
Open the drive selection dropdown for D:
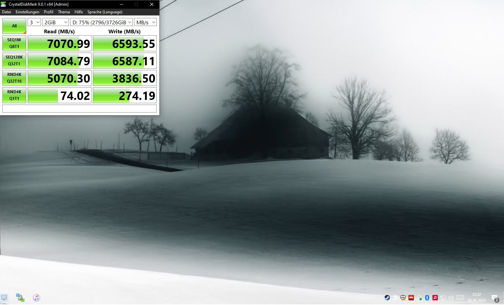(x=101, y=22)
